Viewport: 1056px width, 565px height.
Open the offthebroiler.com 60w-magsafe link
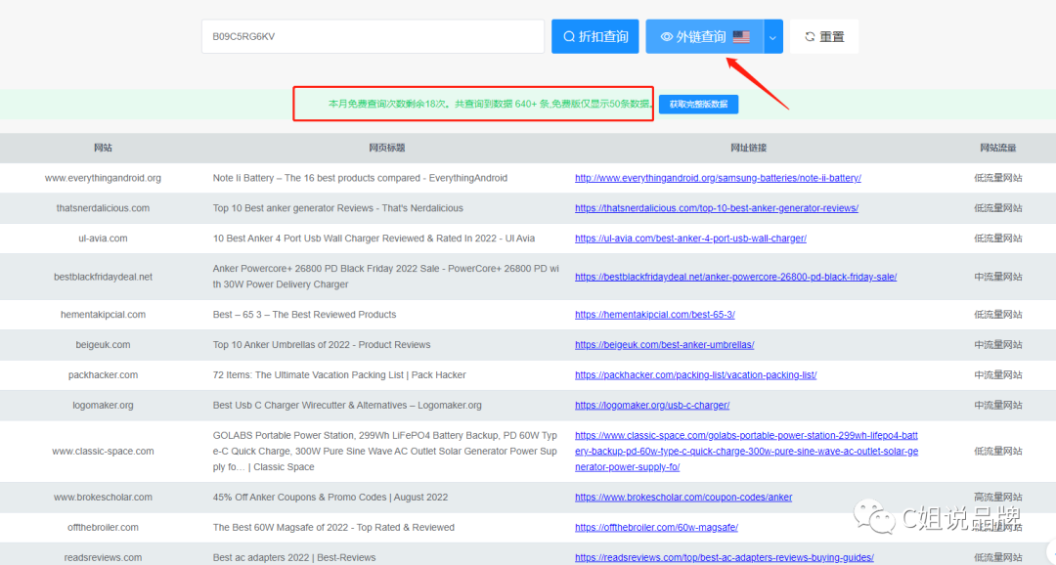click(656, 527)
